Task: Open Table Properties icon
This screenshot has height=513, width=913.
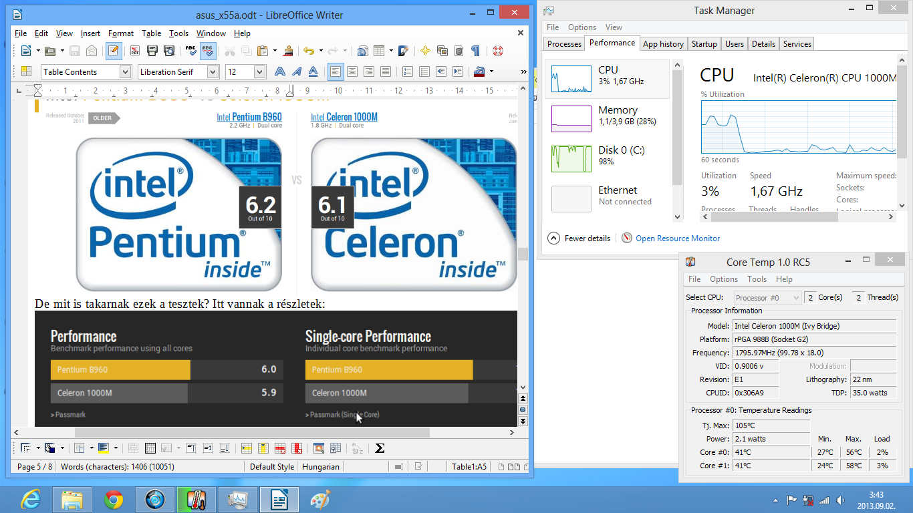Action: pos(336,448)
